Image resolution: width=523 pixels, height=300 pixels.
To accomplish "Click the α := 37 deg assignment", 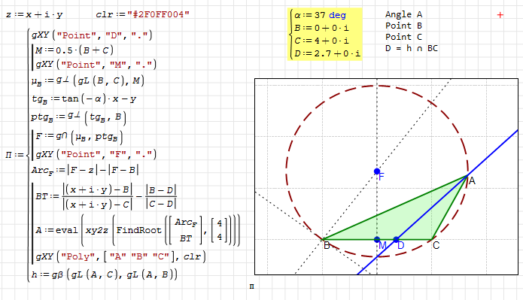I will [321, 15].
